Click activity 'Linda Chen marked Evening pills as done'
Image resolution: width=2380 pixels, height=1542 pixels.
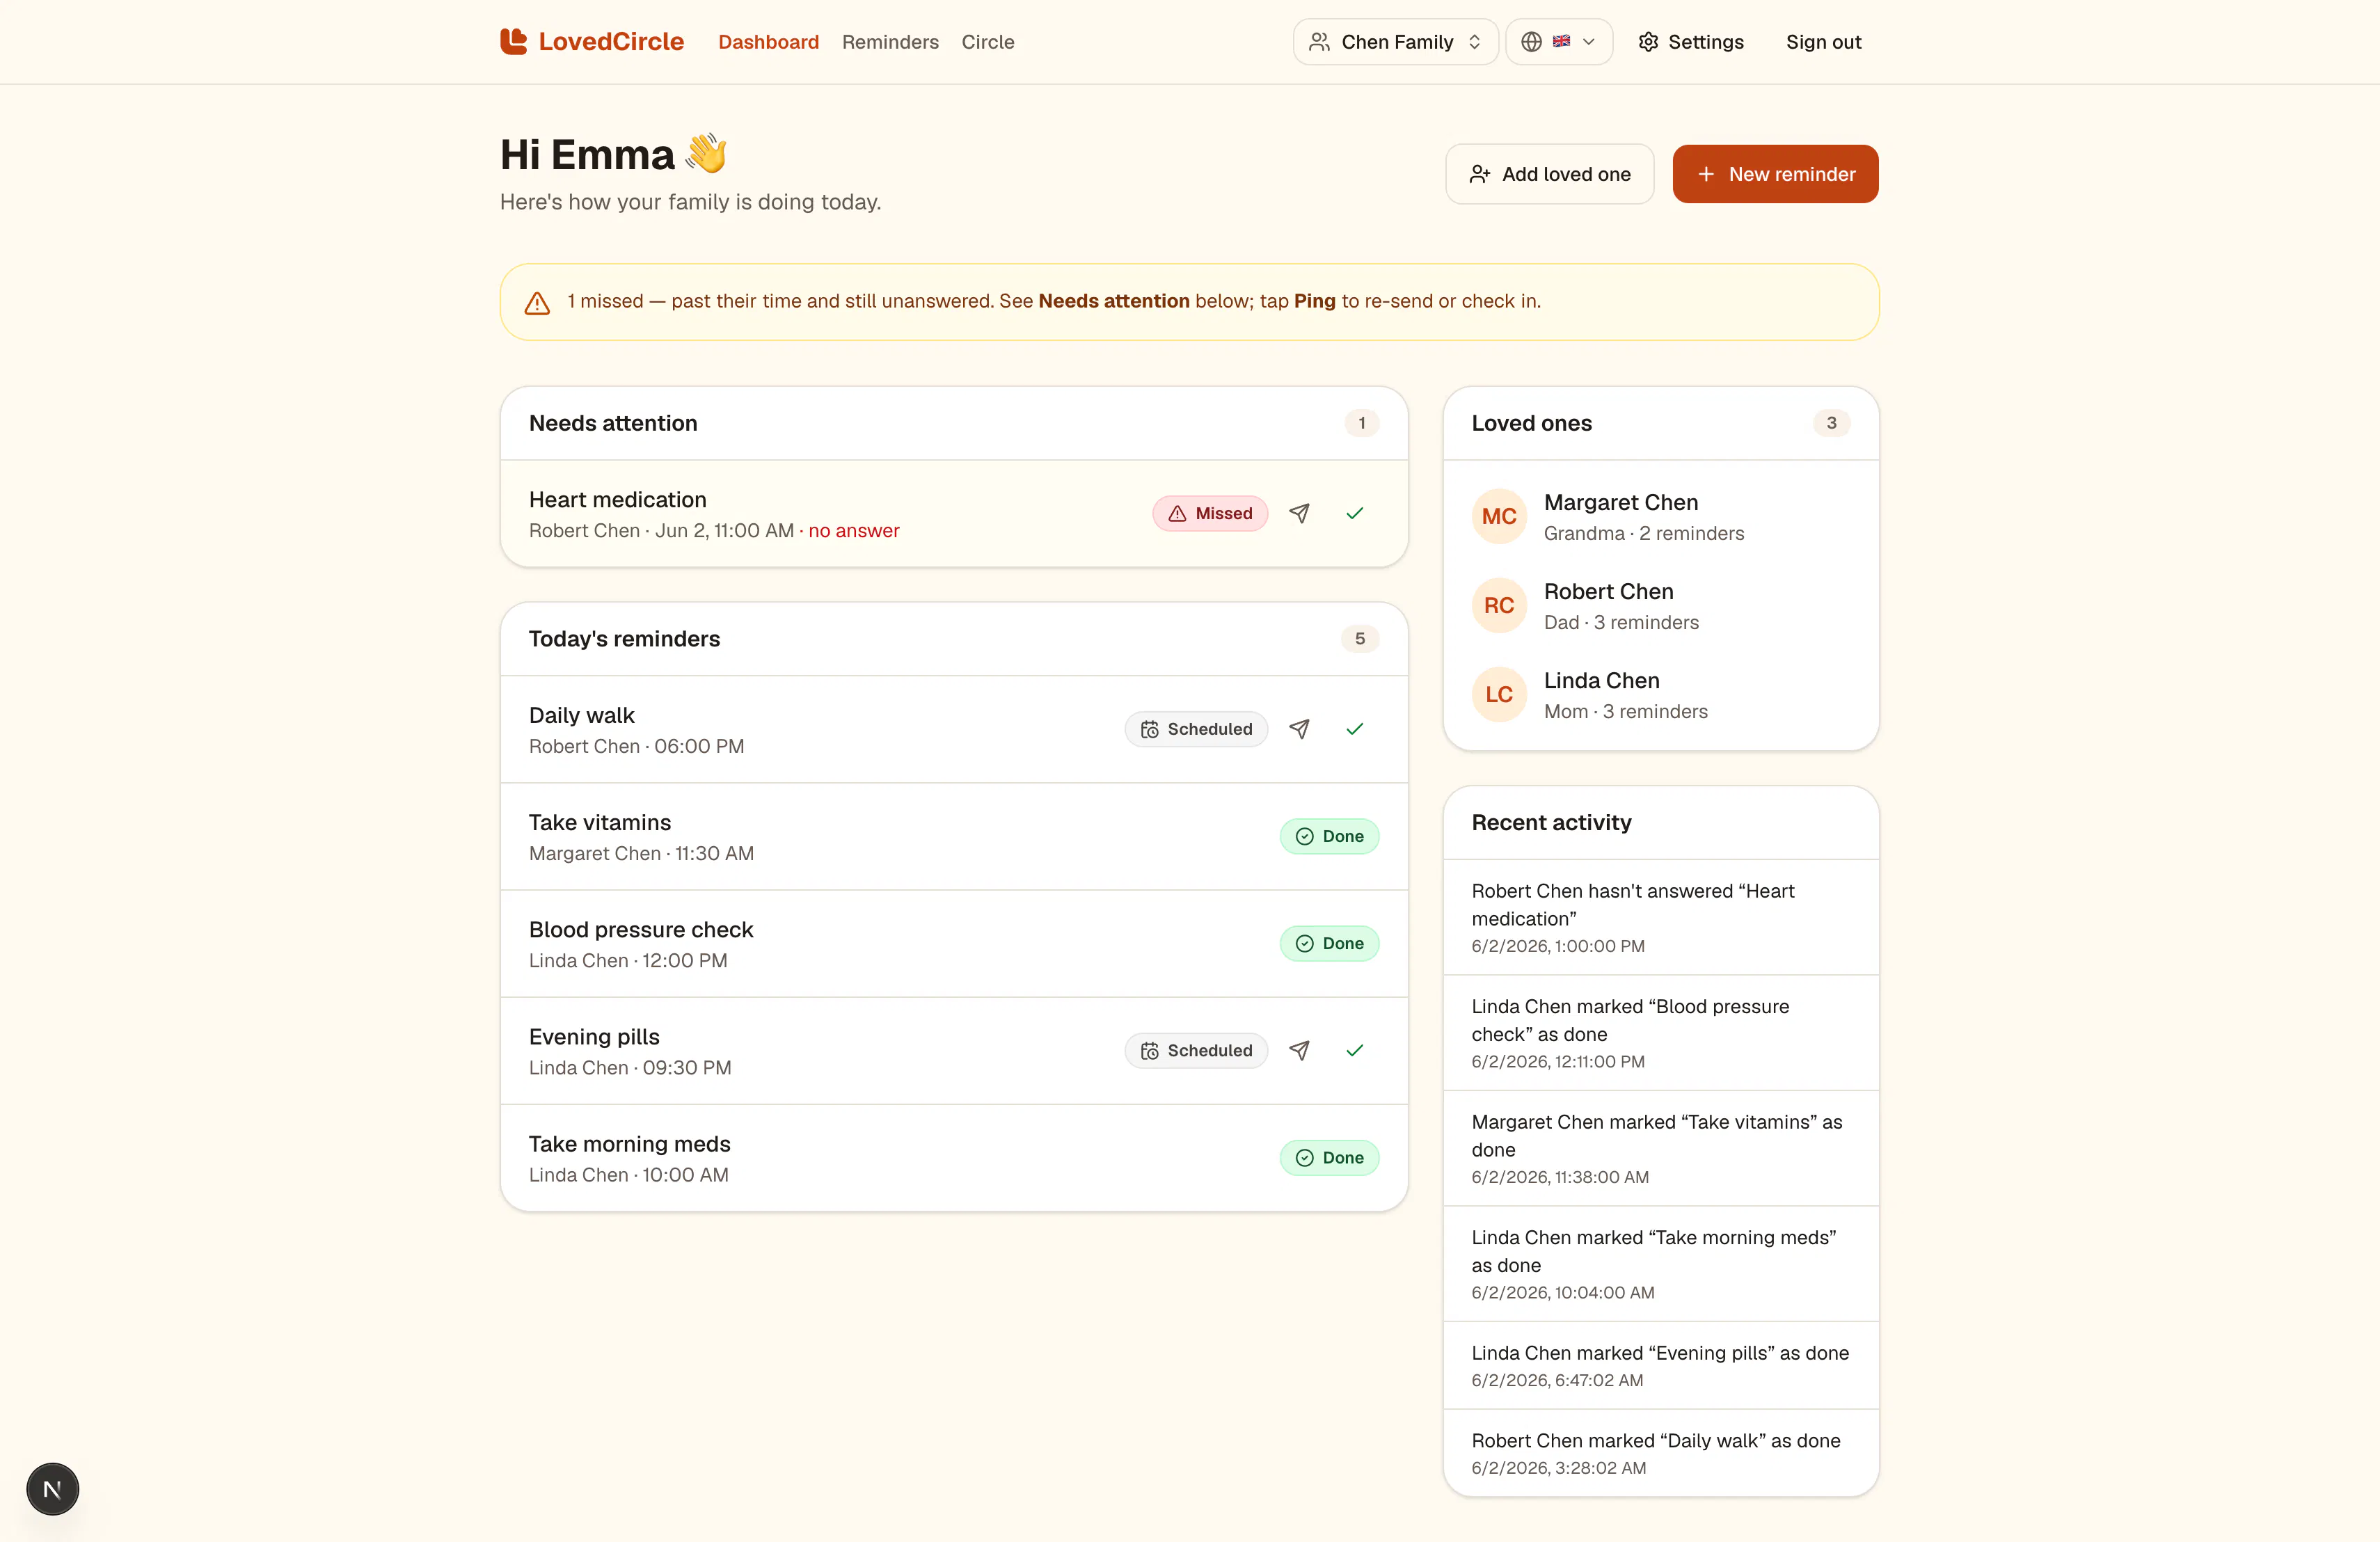[1660, 1365]
